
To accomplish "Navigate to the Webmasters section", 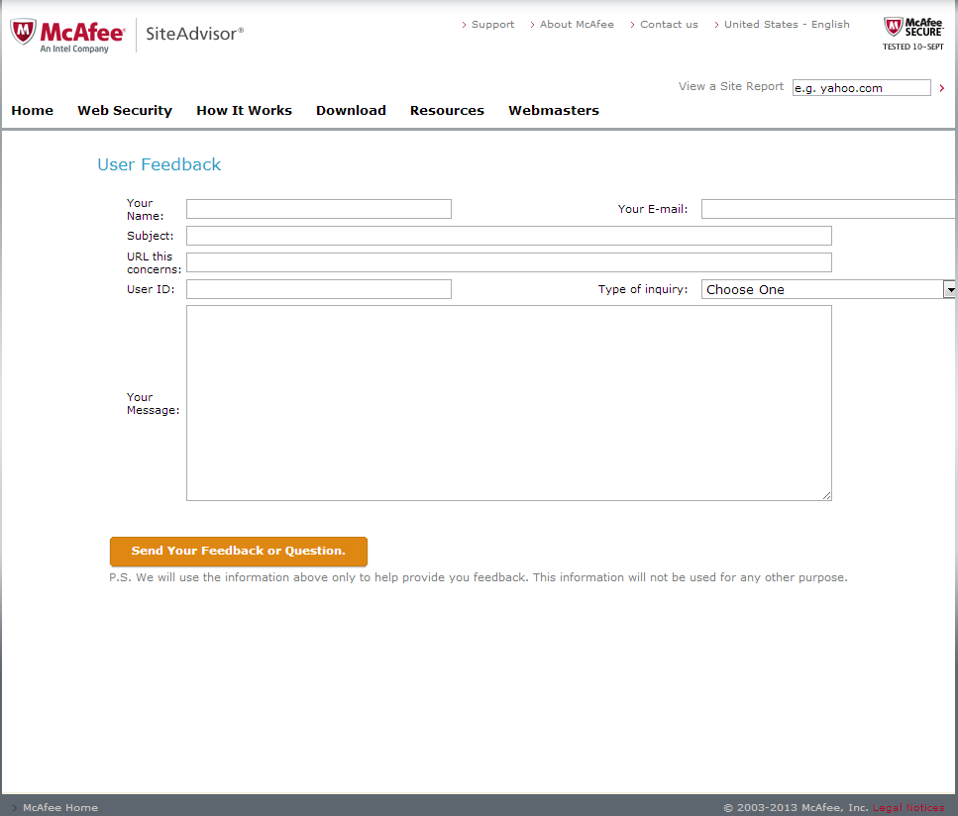I will [x=554, y=111].
